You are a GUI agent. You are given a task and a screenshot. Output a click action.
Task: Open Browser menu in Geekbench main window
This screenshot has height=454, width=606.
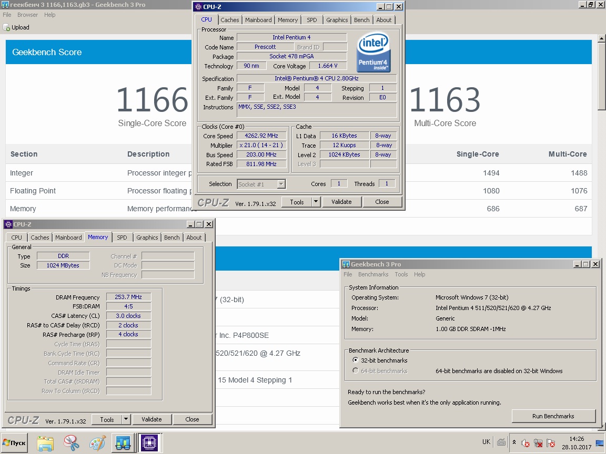(27, 15)
